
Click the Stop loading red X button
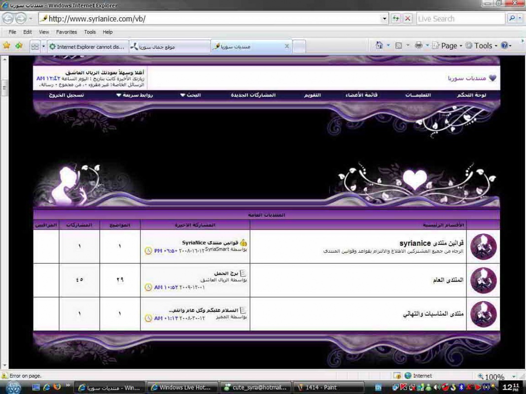408,19
